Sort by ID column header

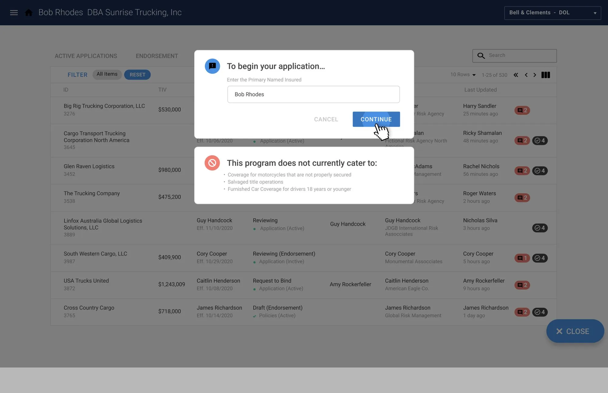[x=66, y=90]
